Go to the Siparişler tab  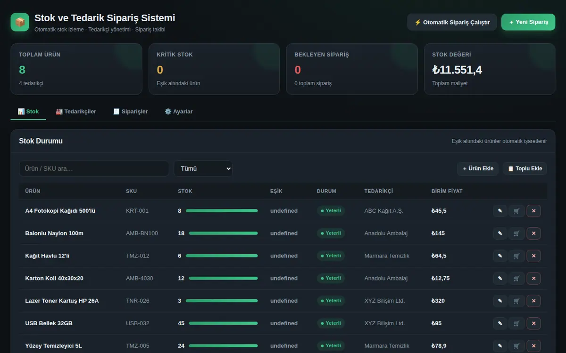click(x=131, y=112)
